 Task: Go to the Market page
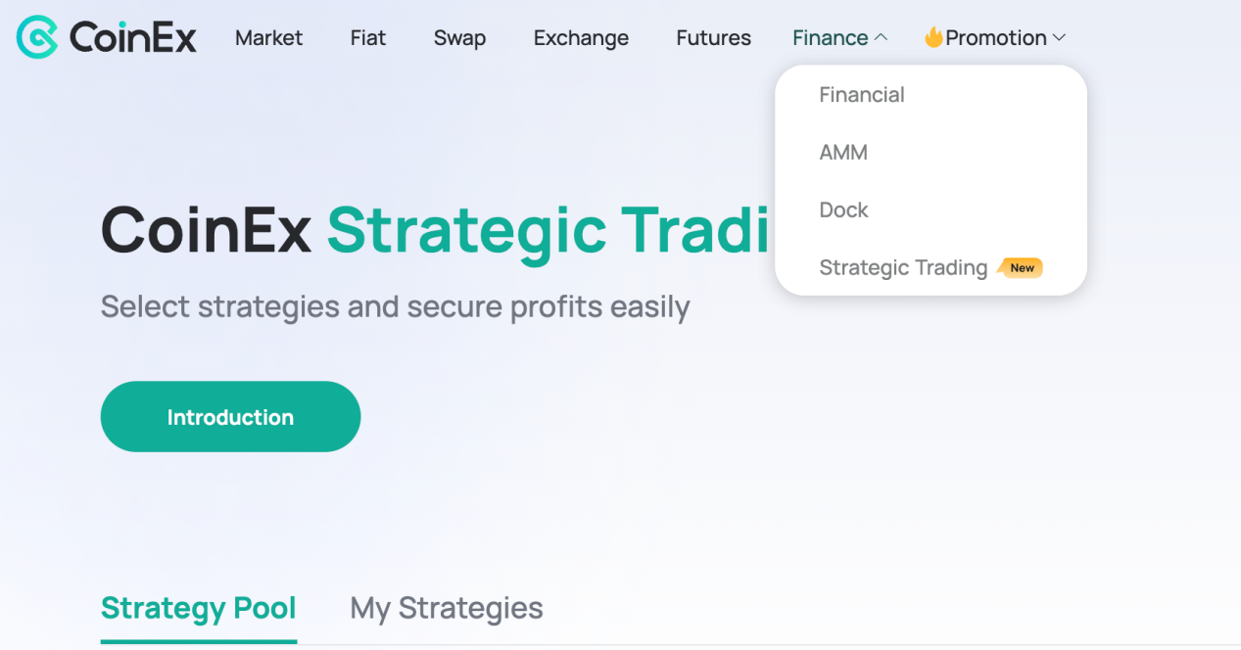click(269, 38)
